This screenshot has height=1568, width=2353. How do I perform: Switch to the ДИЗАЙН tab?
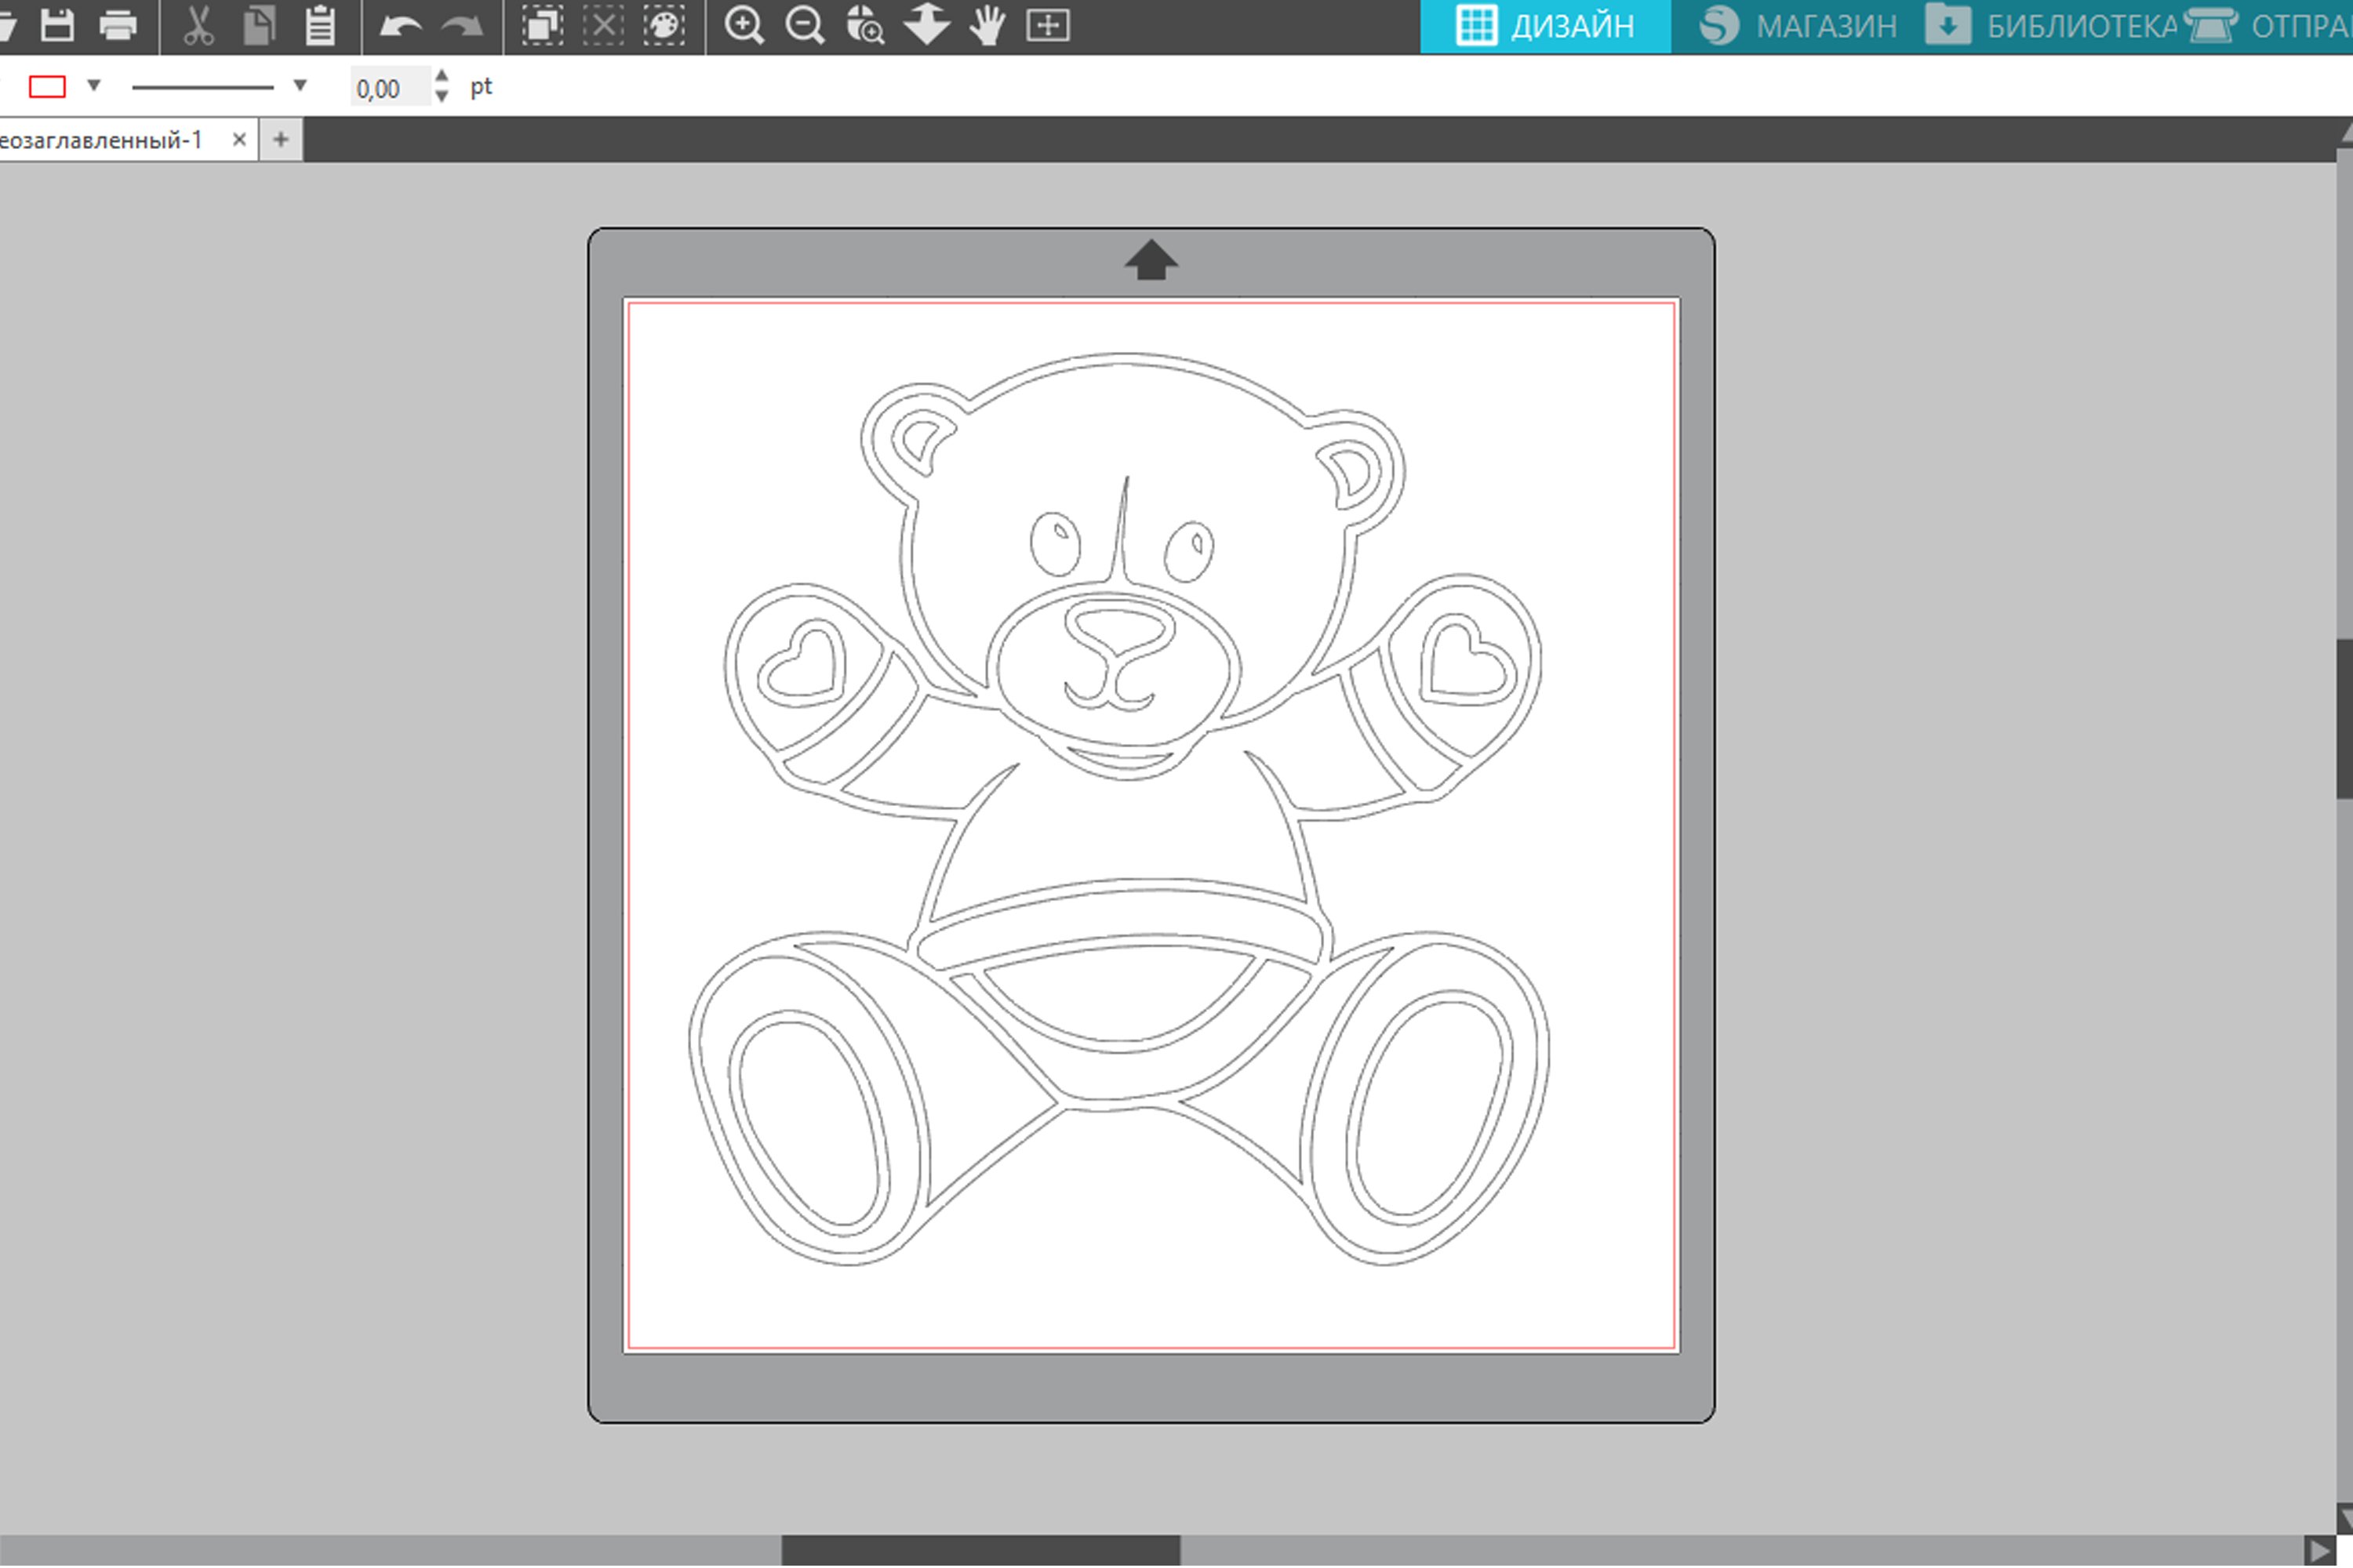click(x=1546, y=26)
